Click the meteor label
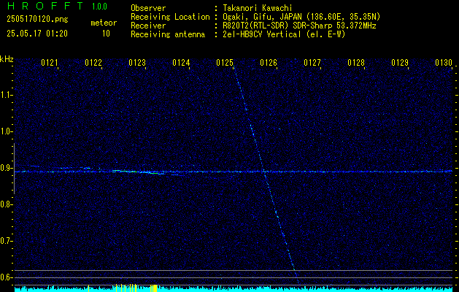The height and width of the screenshot is (292, 459). [104, 23]
